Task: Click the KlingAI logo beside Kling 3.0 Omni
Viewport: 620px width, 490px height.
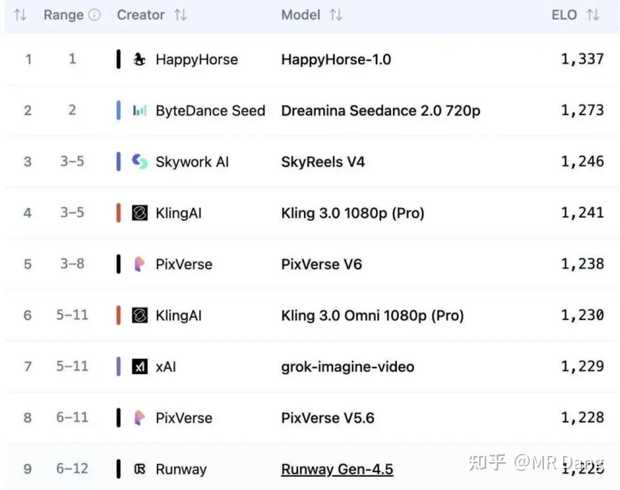Action: click(x=139, y=316)
